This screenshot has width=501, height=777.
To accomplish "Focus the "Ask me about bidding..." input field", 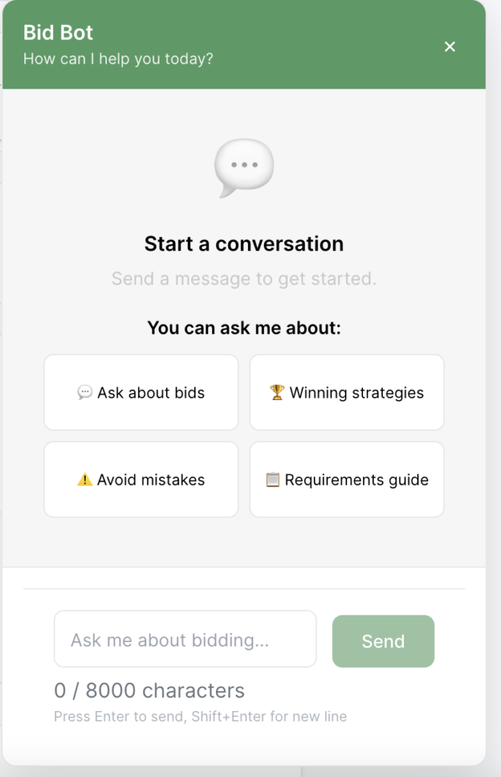I will [x=185, y=639].
